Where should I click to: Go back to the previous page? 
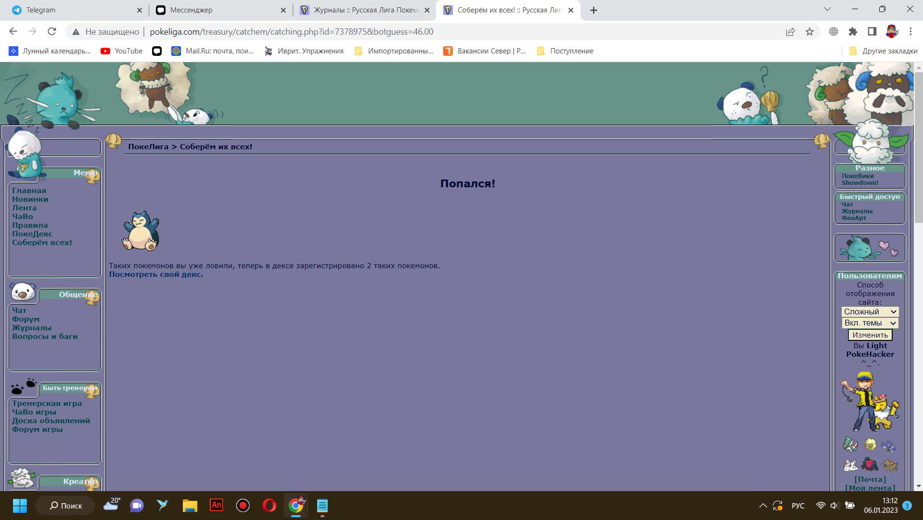pos(13,32)
